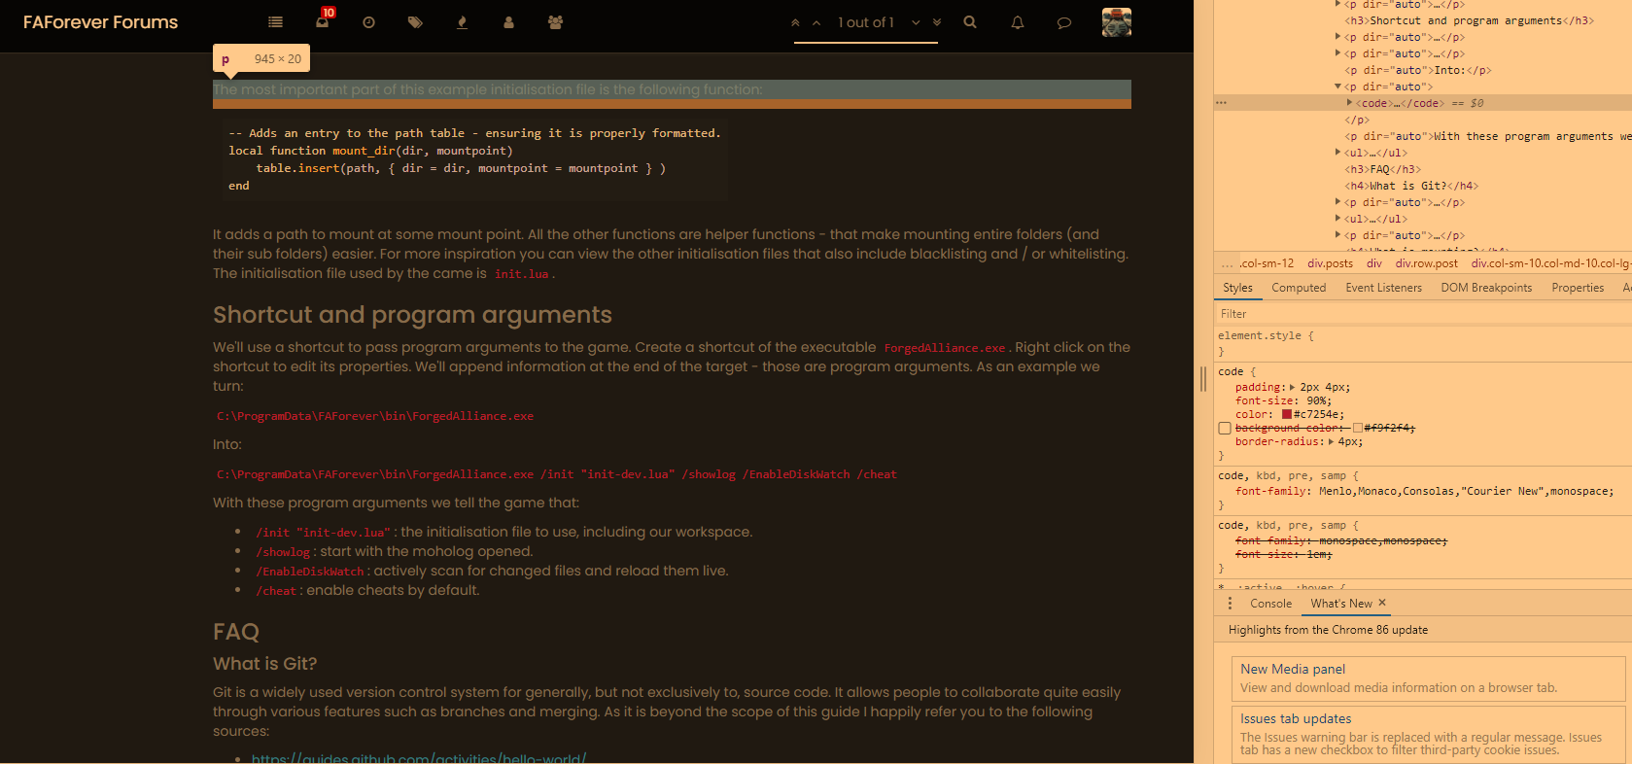Focus the styles Filter input
This screenshot has width=1632, height=764.
pos(1422,314)
